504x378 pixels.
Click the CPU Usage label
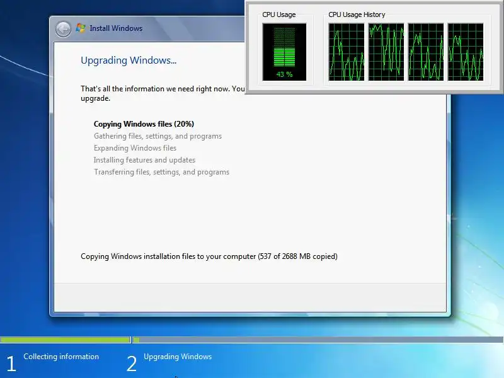pyautogui.click(x=278, y=14)
